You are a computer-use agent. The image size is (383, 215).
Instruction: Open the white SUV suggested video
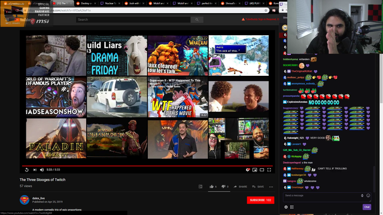click(117, 97)
